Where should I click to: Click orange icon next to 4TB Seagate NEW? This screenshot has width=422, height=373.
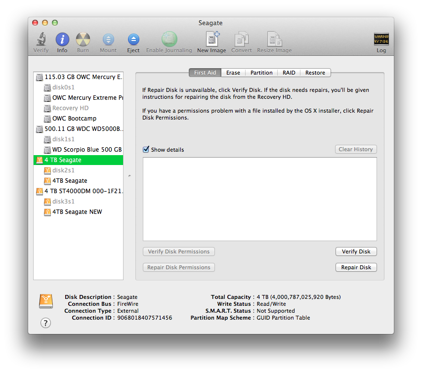(x=47, y=212)
